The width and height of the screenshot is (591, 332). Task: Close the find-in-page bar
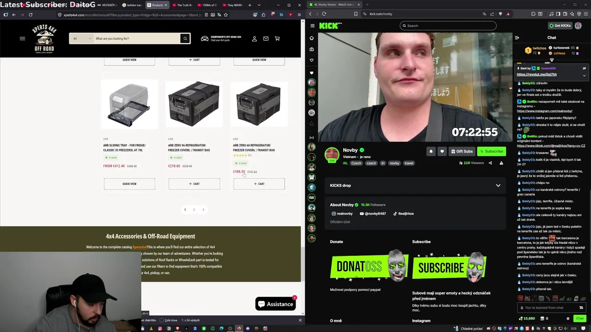300,320
